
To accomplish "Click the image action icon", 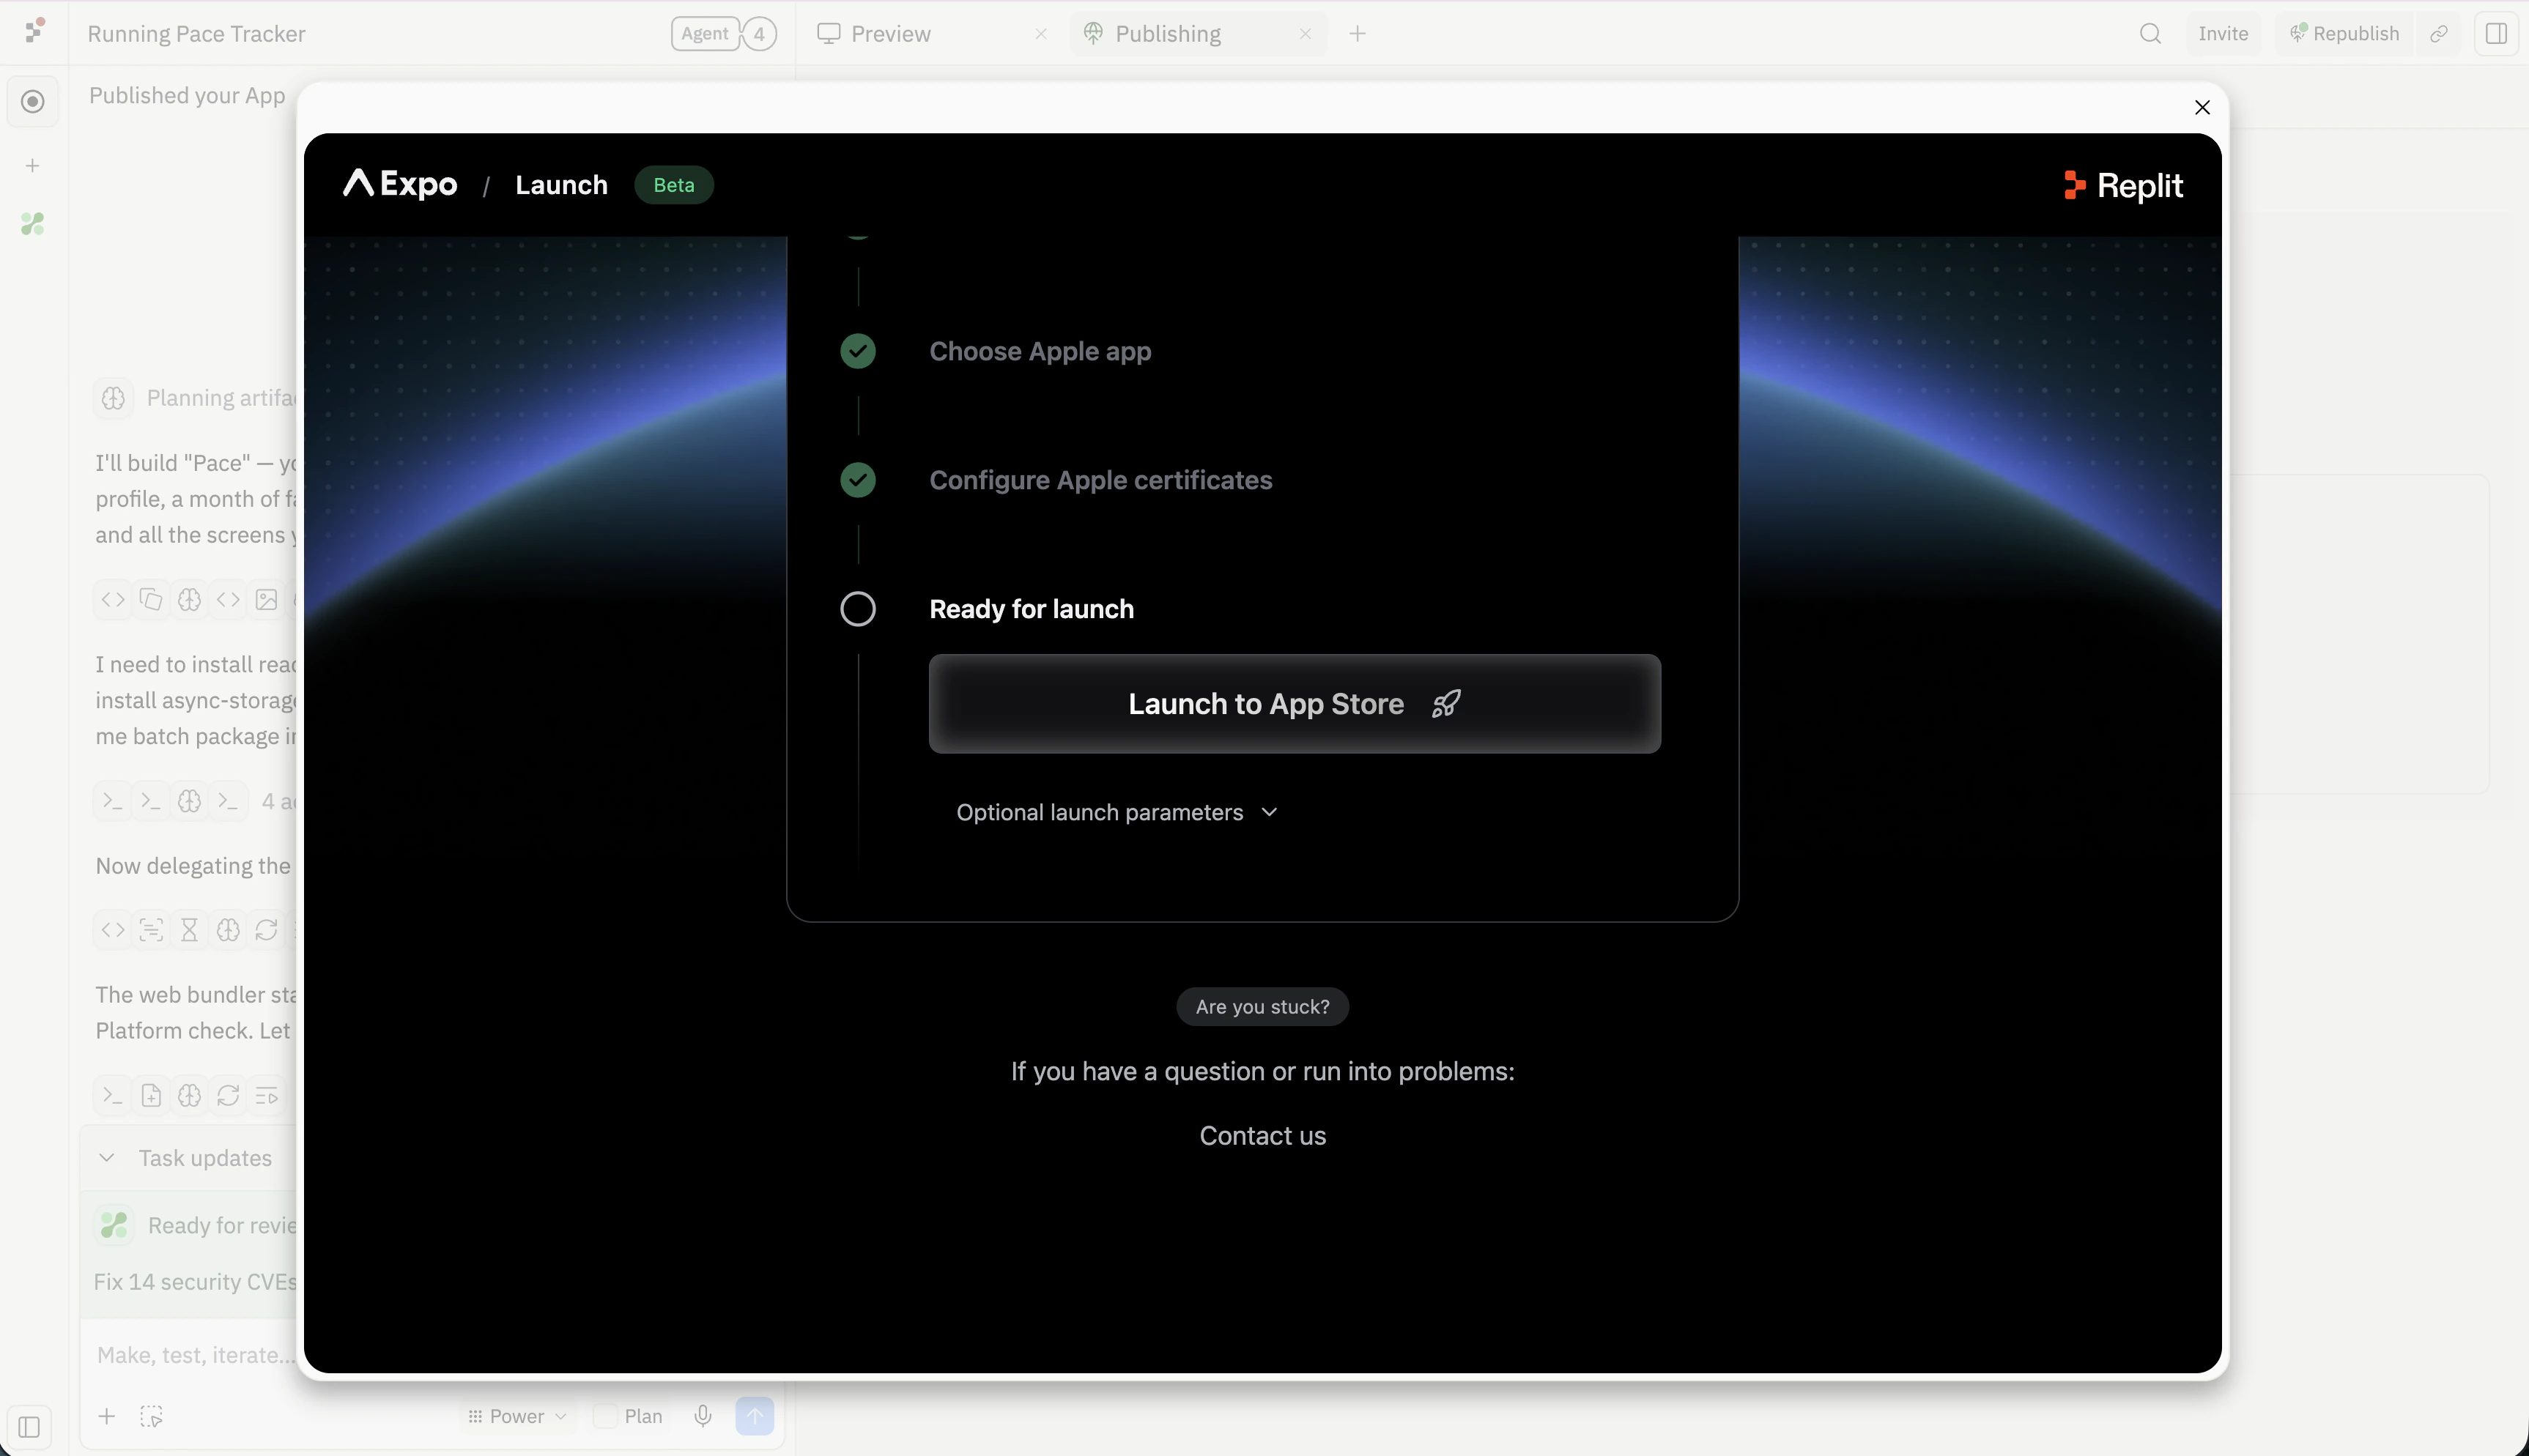I will point(266,600).
